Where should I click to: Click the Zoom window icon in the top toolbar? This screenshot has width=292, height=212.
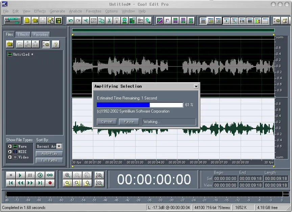click(234, 21)
